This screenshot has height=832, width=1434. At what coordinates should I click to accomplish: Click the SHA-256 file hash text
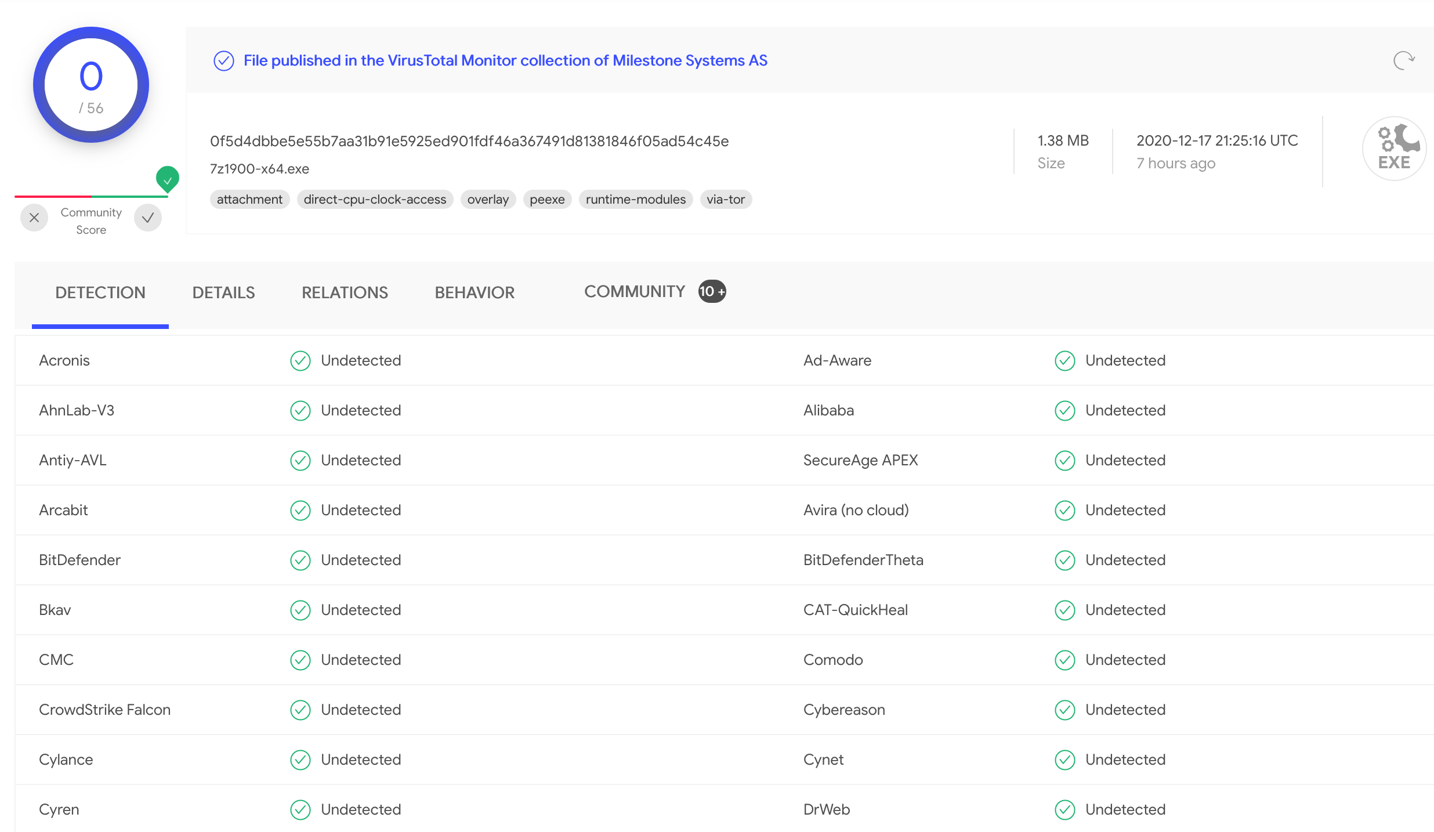(x=469, y=141)
